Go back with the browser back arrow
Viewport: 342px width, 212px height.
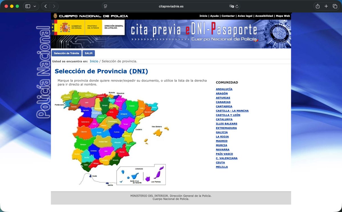tap(46, 6)
